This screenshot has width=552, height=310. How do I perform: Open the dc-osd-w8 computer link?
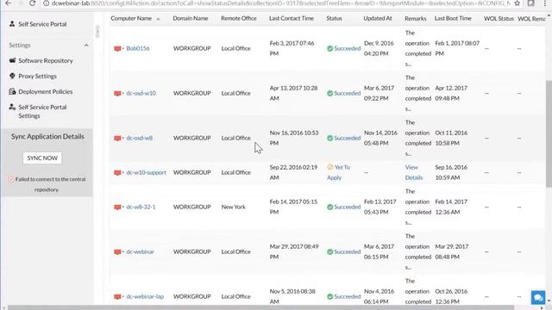pyautogui.click(x=140, y=138)
